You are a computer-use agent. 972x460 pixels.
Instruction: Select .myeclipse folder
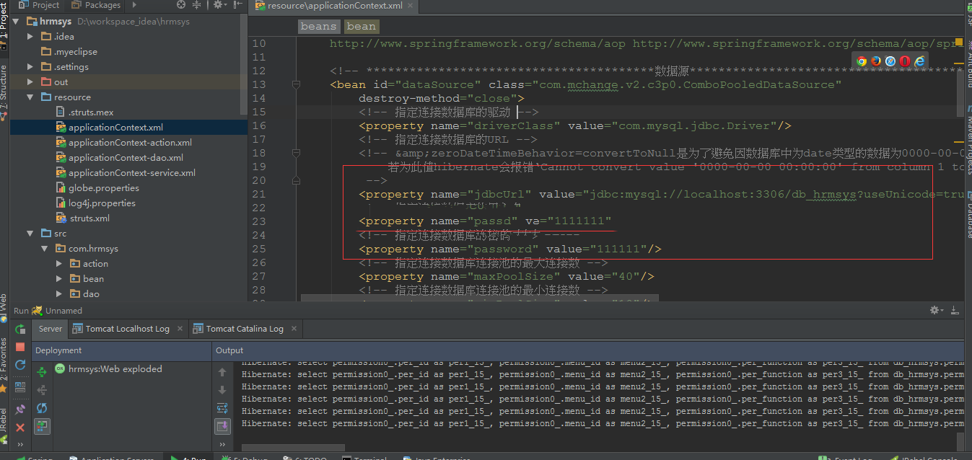coord(69,52)
